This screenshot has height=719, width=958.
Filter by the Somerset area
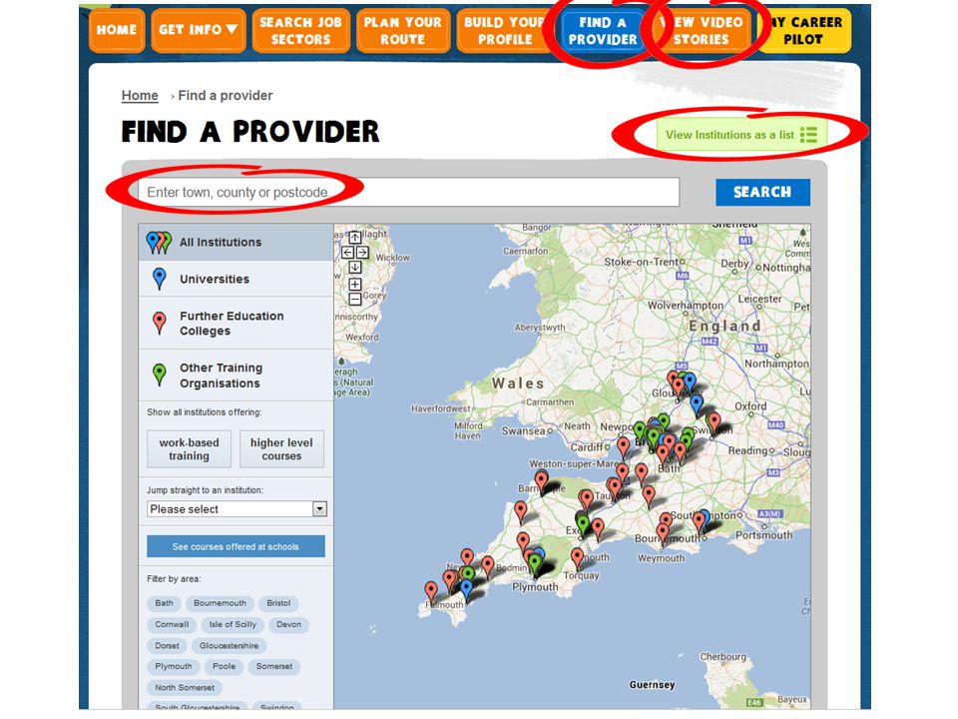pos(274,667)
